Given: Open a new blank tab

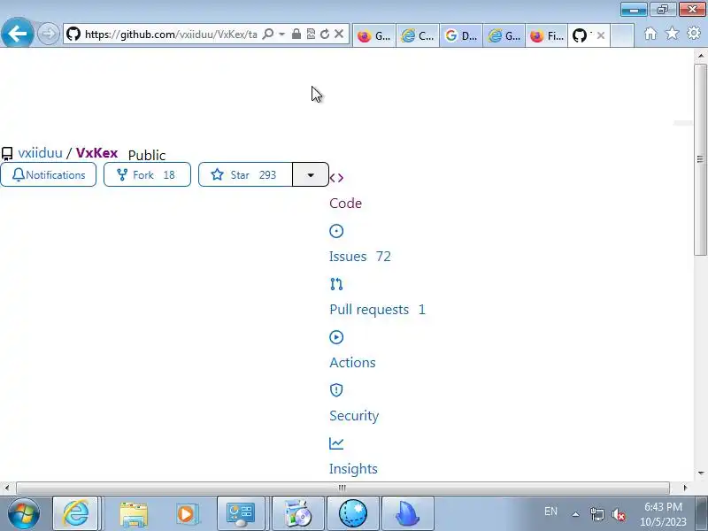Looking at the screenshot, I should pyautogui.click(x=622, y=35).
